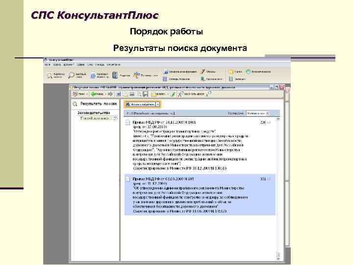Click the export to Word icon
This screenshot has width=353, height=265.
click(x=119, y=94)
